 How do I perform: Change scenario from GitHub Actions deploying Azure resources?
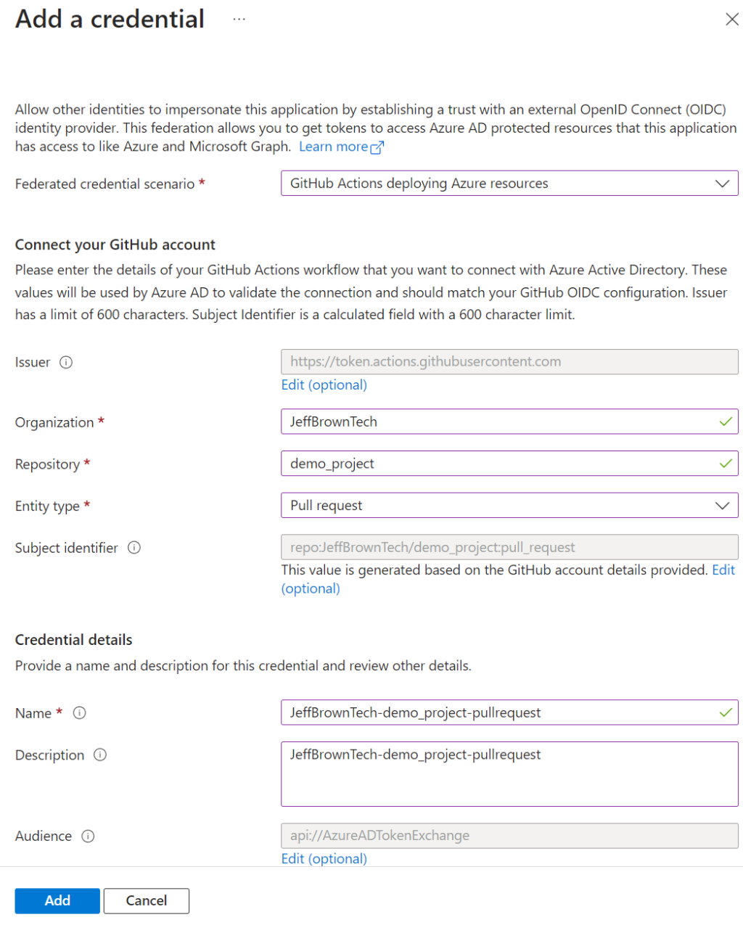(508, 183)
